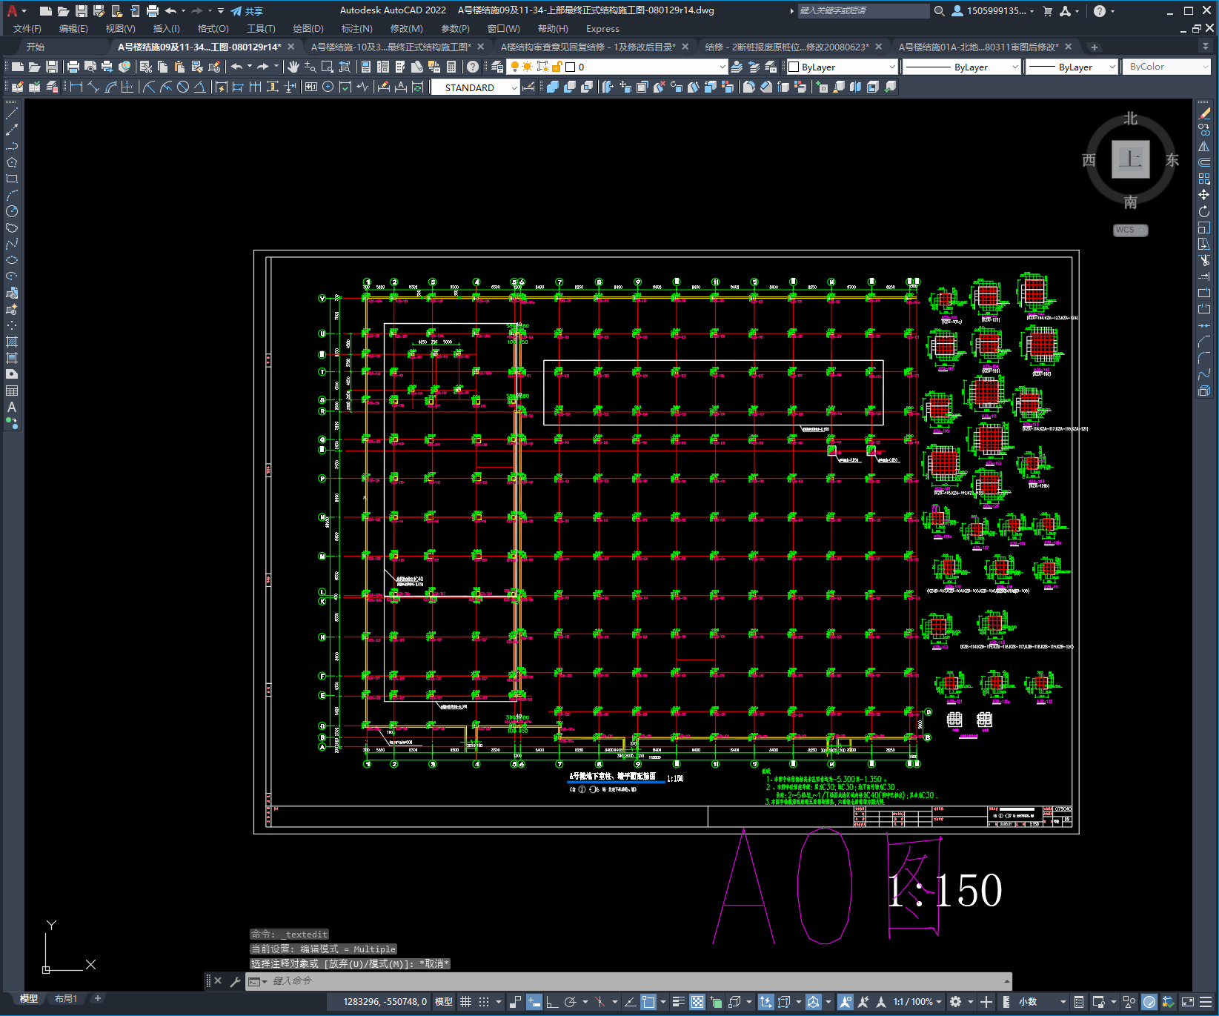The width and height of the screenshot is (1219, 1016).
Task: Select the Hatch draw tool
Action: pos(12,342)
